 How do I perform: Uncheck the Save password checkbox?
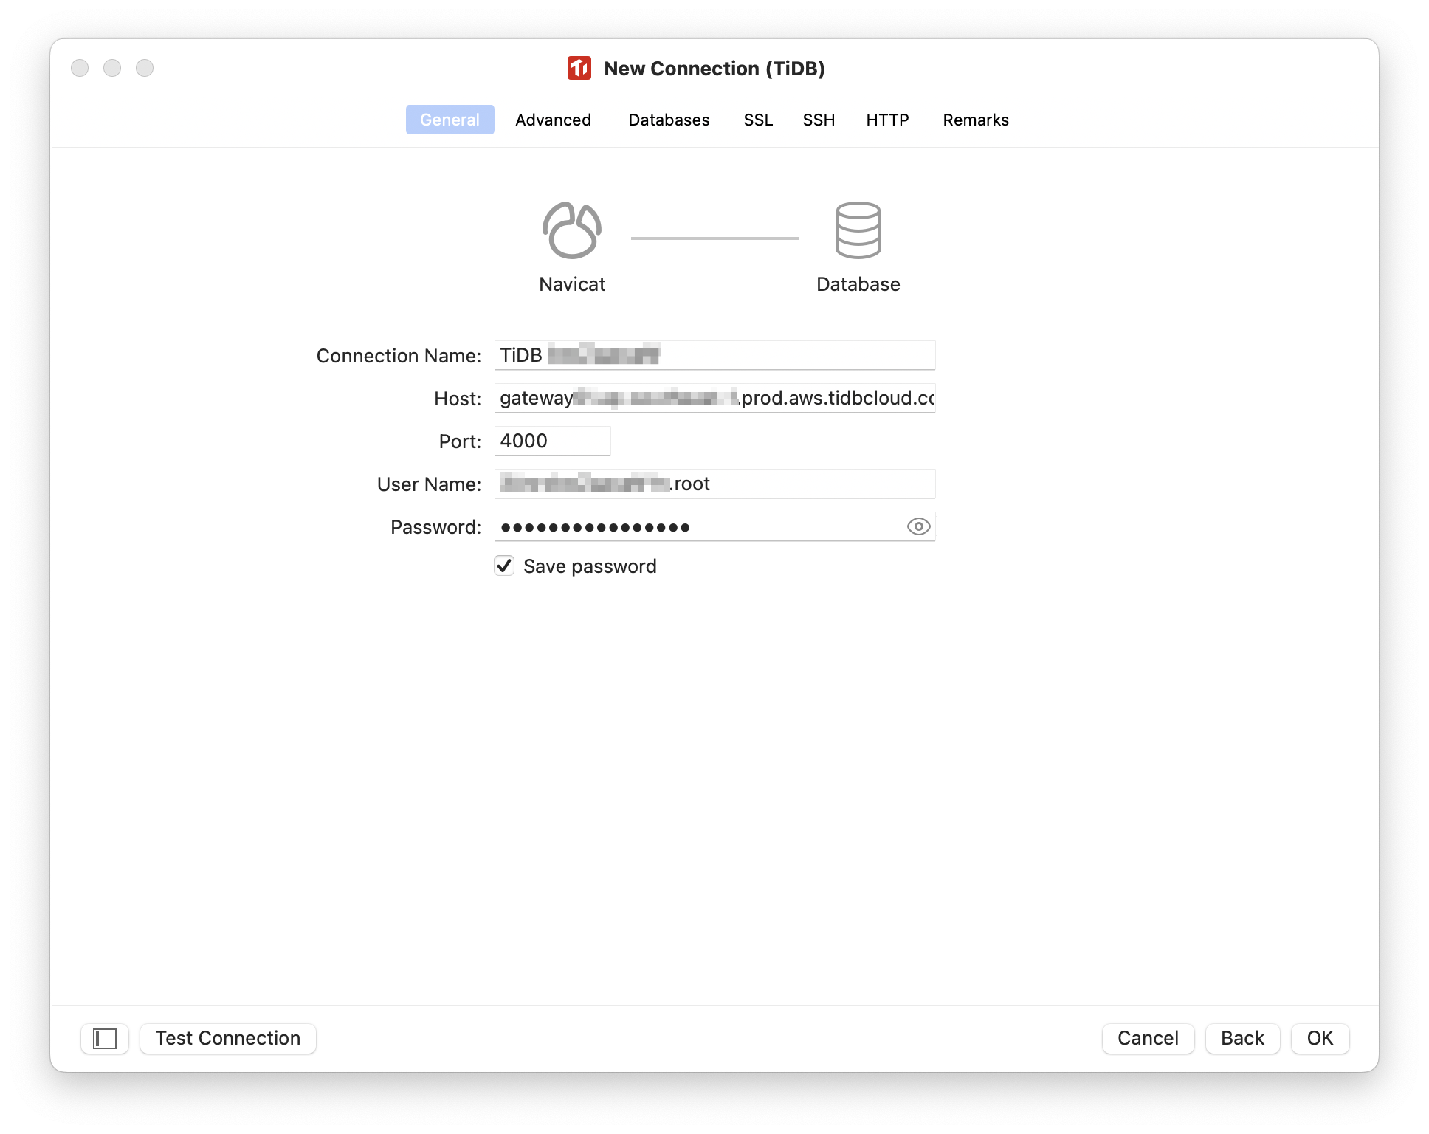point(504,566)
